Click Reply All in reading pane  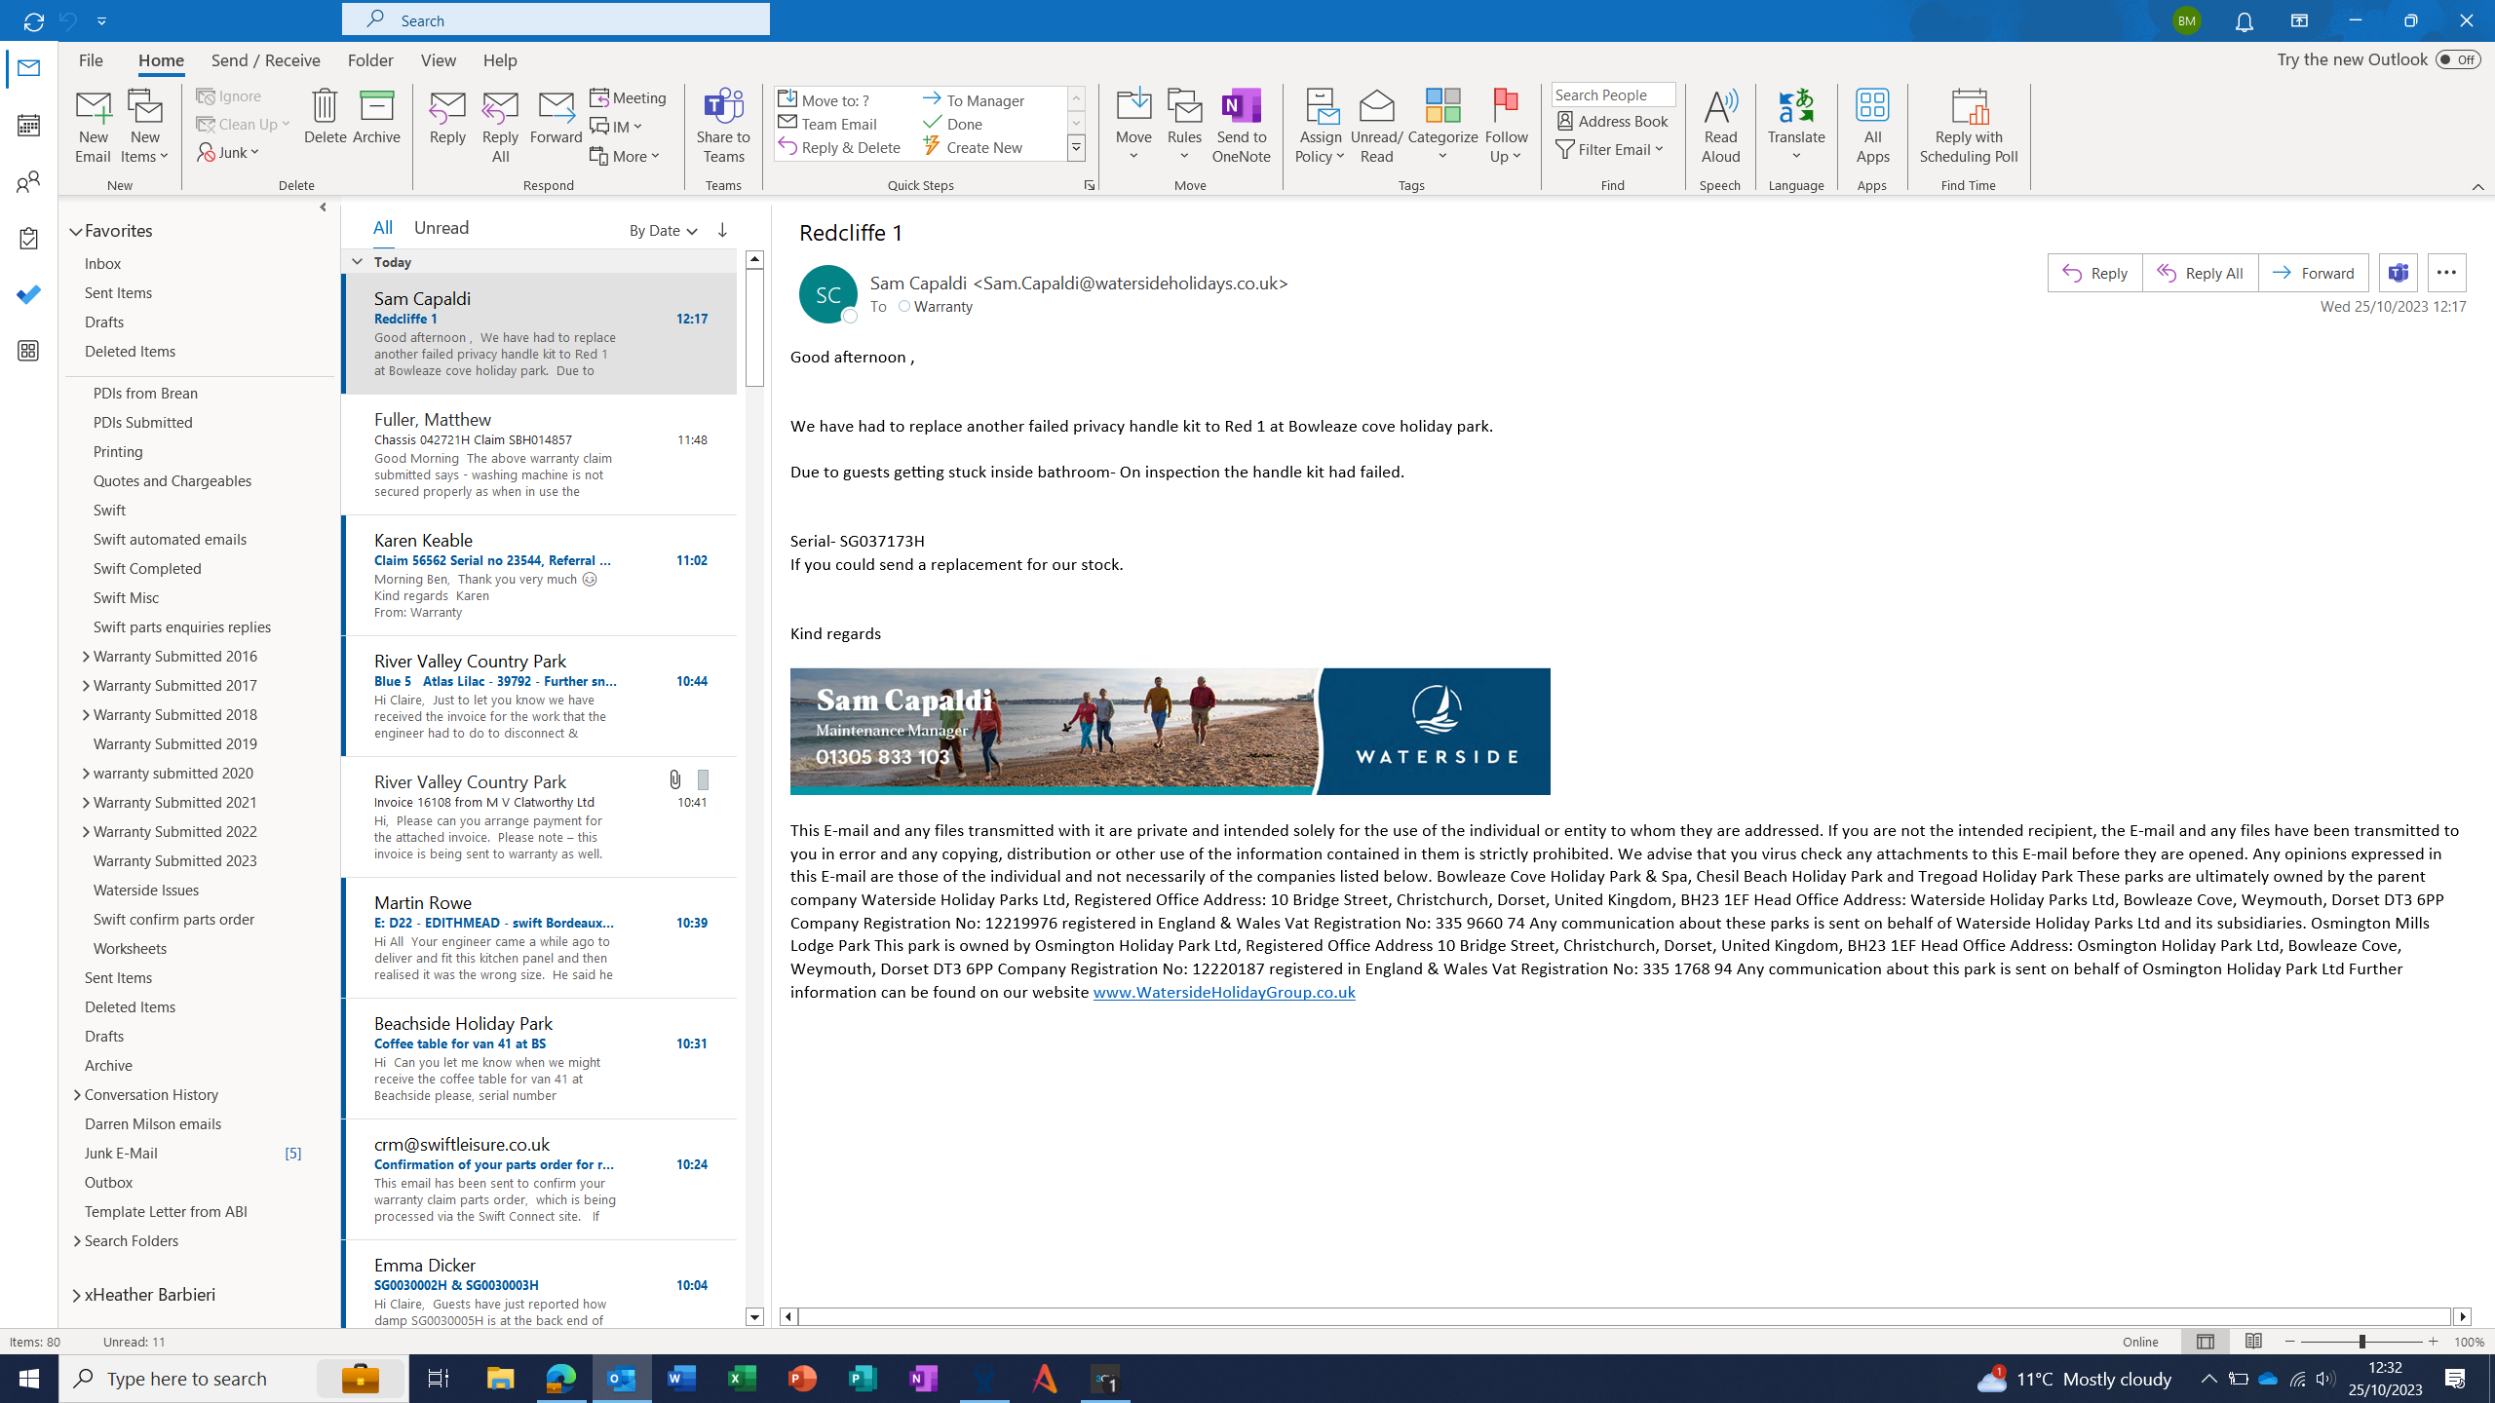tap(2200, 273)
